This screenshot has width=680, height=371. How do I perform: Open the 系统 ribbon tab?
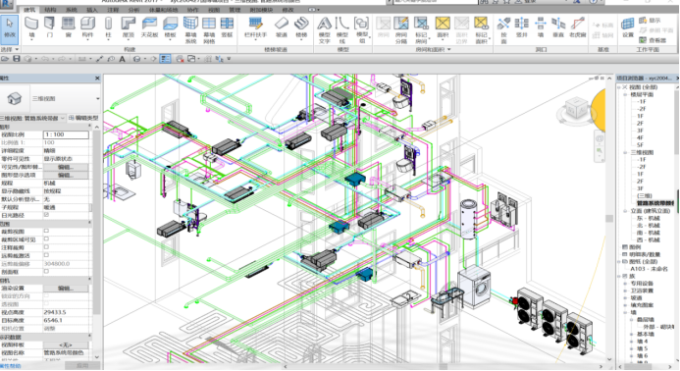point(71,10)
